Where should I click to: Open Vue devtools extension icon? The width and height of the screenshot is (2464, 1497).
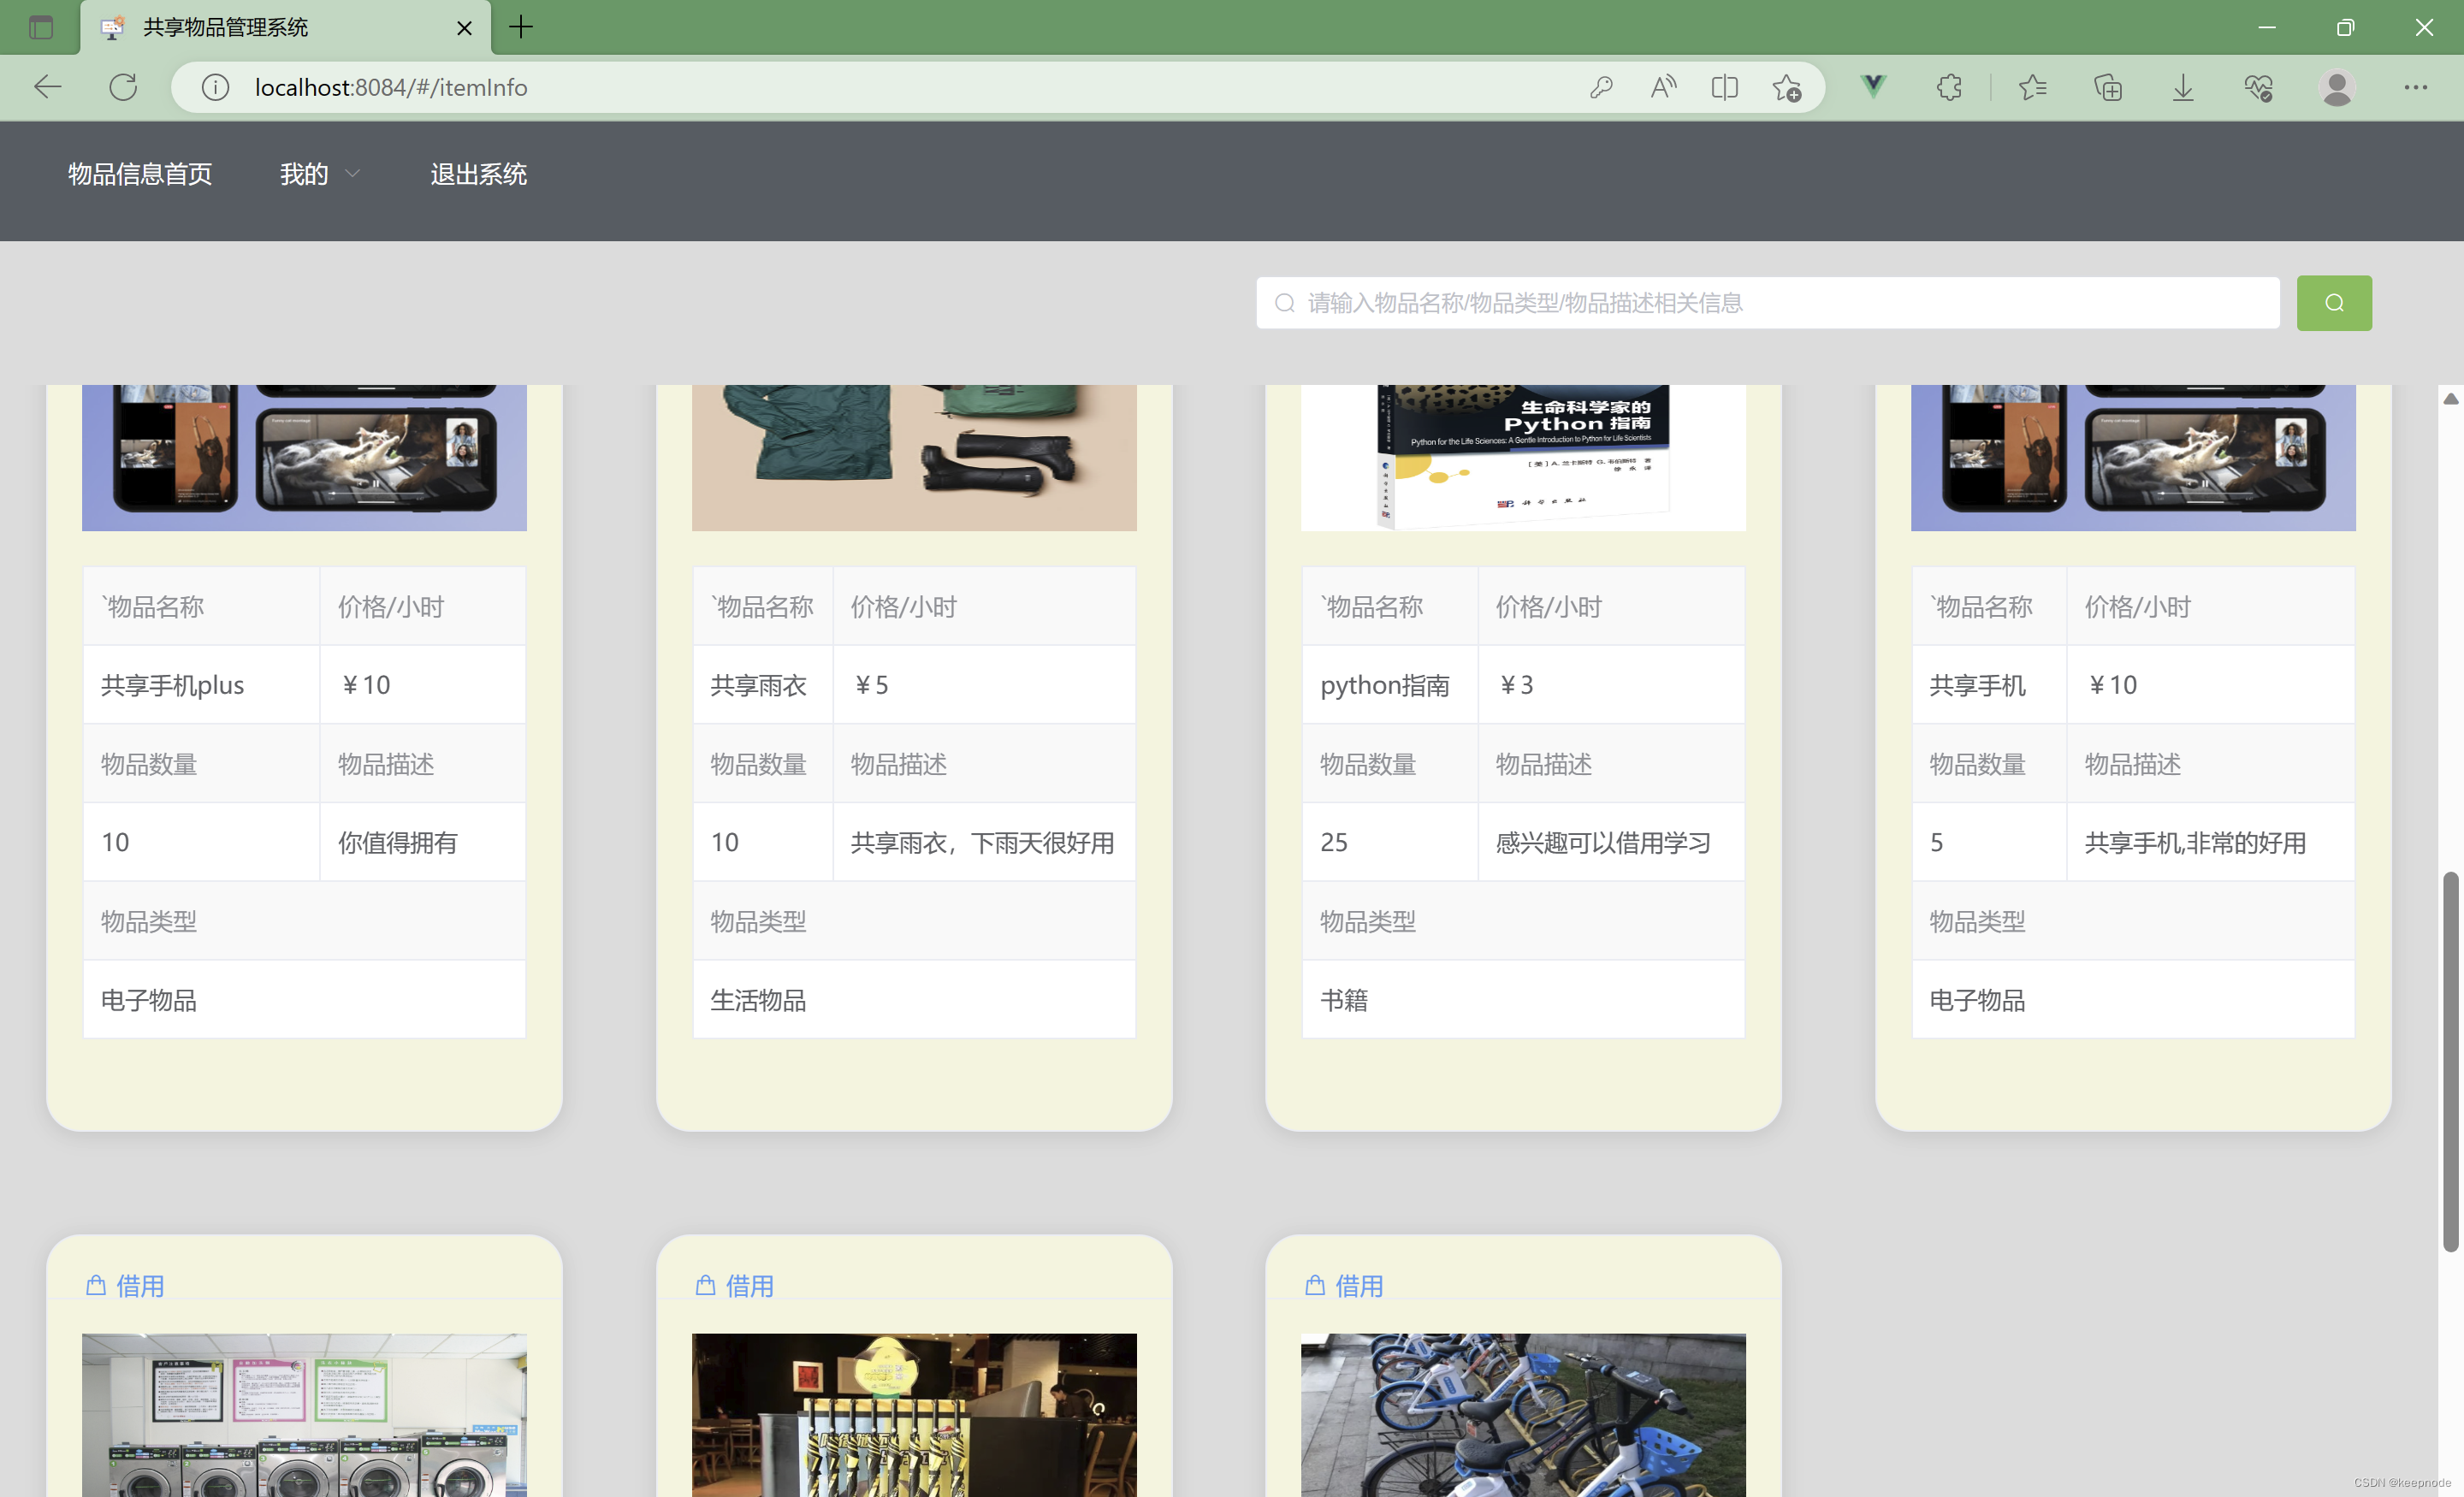(x=1873, y=87)
